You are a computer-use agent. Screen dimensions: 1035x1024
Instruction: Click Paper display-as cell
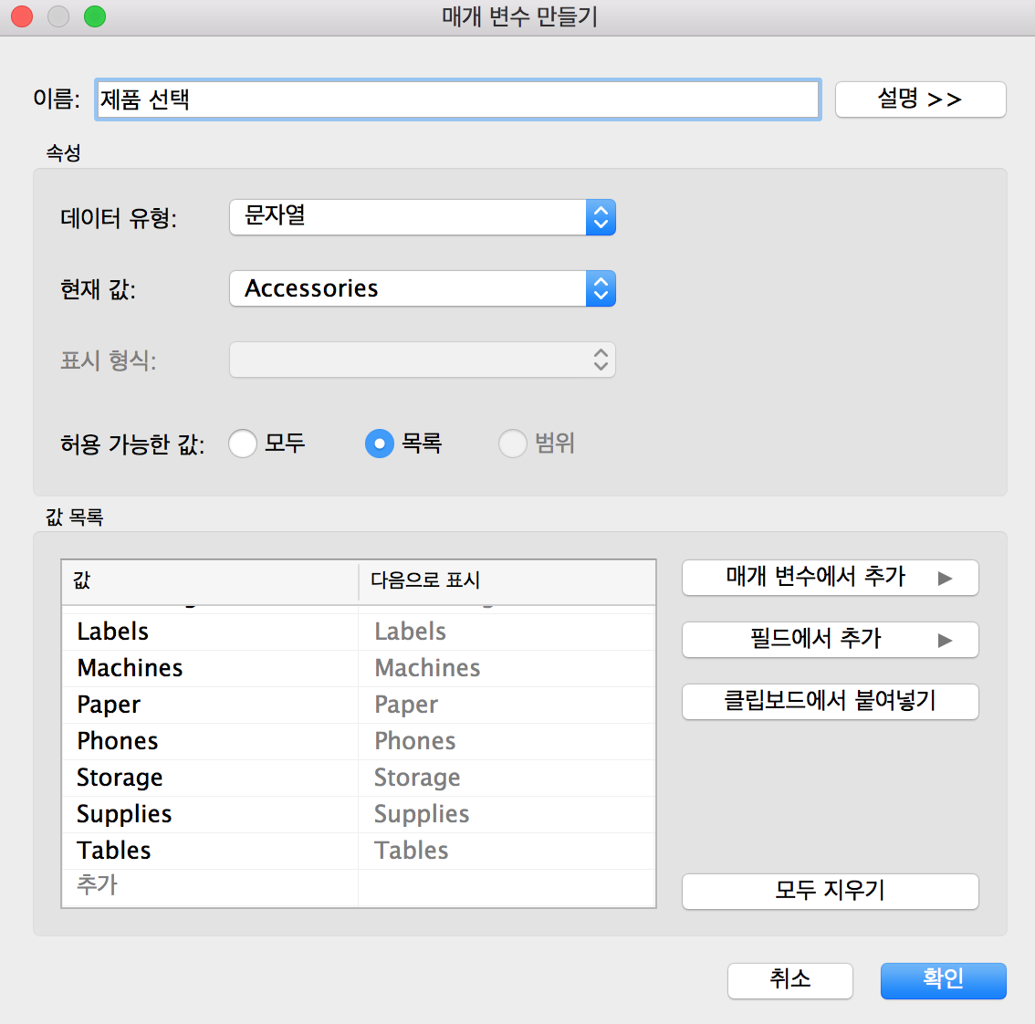(507, 705)
